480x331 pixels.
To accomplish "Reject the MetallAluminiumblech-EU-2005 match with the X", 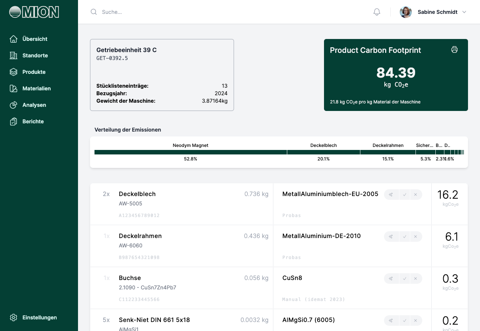I will (x=415, y=195).
